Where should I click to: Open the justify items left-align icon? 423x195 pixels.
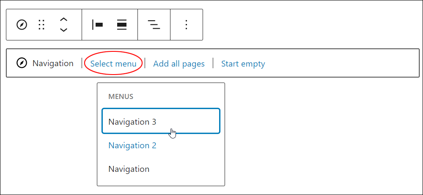point(97,25)
